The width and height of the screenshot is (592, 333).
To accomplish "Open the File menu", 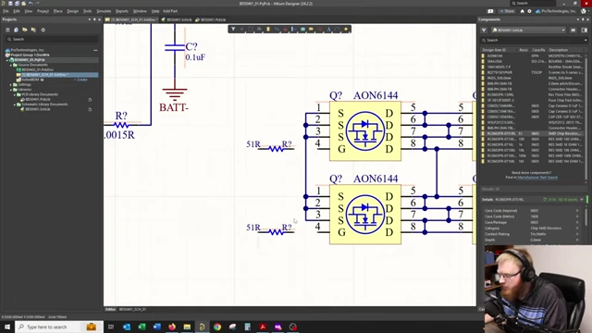I will click(x=6, y=11).
